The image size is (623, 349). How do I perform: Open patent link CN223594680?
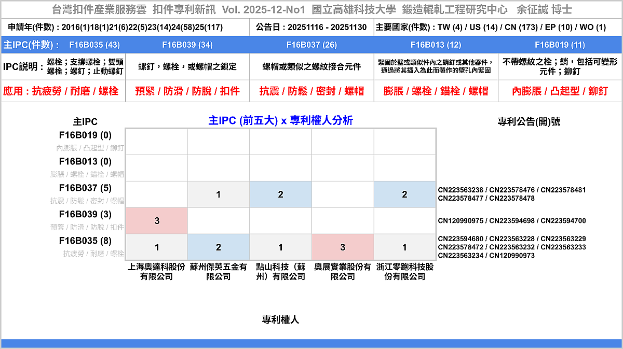tap(460, 239)
